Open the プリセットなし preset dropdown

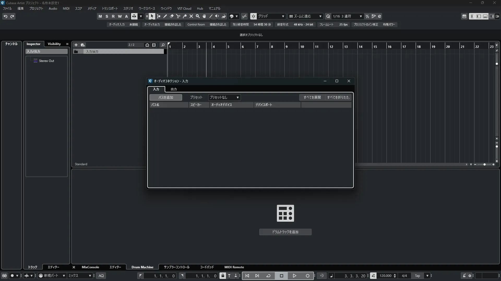(x=224, y=97)
